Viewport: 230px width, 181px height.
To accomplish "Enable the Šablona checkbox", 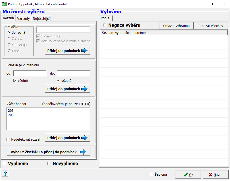I will click(x=152, y=174).
